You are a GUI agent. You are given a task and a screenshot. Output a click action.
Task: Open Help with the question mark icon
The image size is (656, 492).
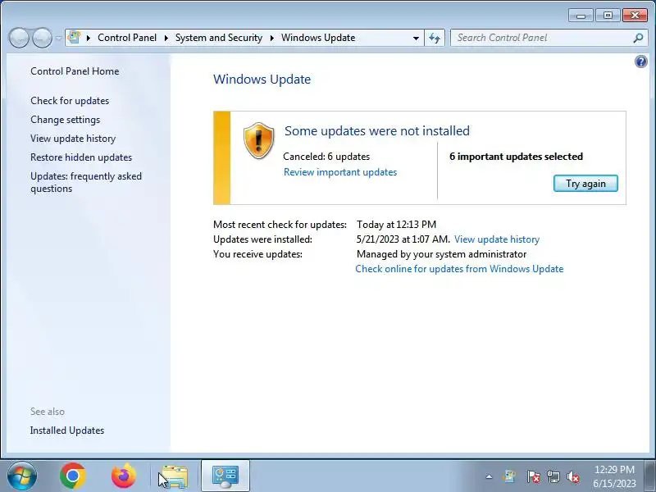641,62
